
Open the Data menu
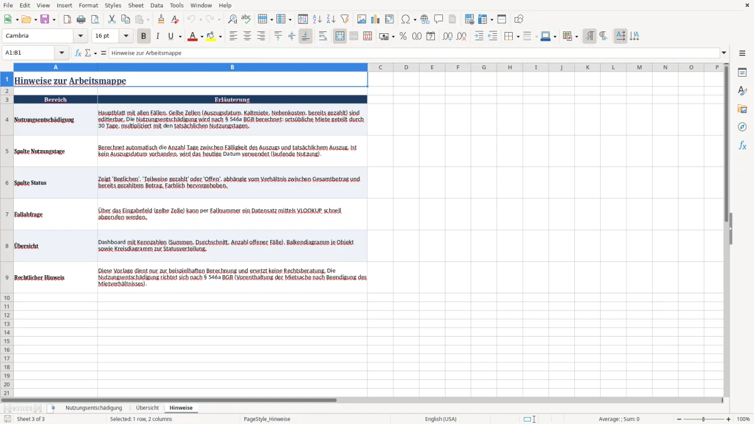pos(156,5)
